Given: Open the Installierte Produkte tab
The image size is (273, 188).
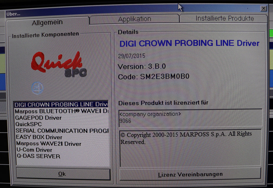Looking at the screenshot, I should (225, 19).
